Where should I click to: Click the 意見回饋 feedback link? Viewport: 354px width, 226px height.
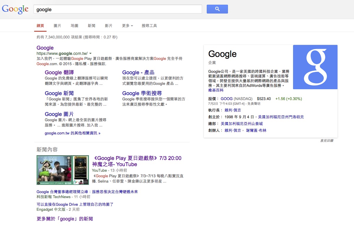click(x=327, y=141)
